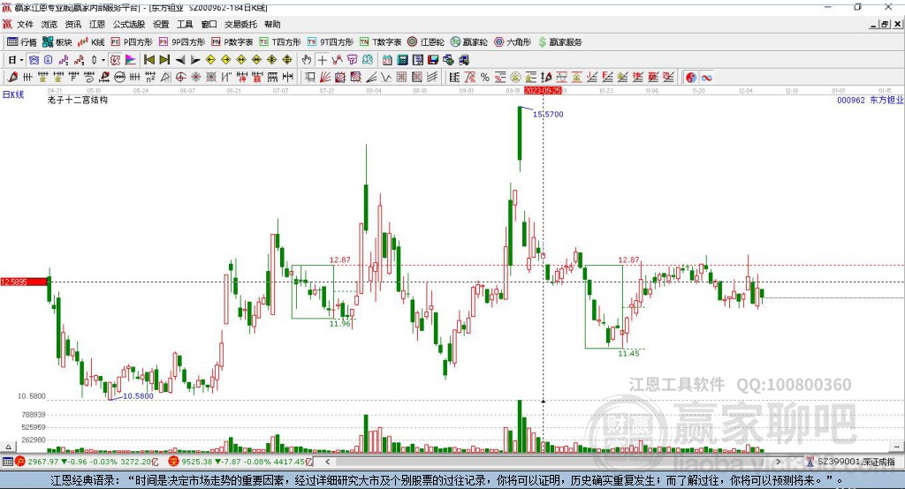This screenshot has height=489, width=905.
Task: Click the stock code 000962
Action: [x=851, y=100]
